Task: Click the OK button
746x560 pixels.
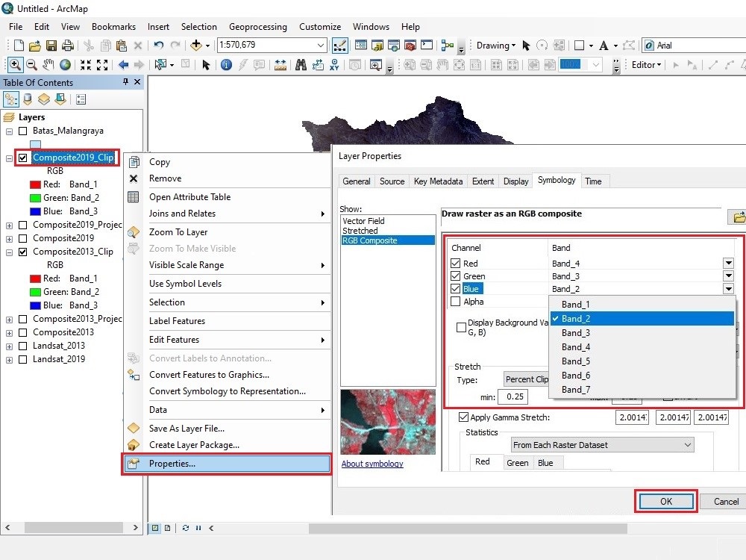Action: [665, 502]
